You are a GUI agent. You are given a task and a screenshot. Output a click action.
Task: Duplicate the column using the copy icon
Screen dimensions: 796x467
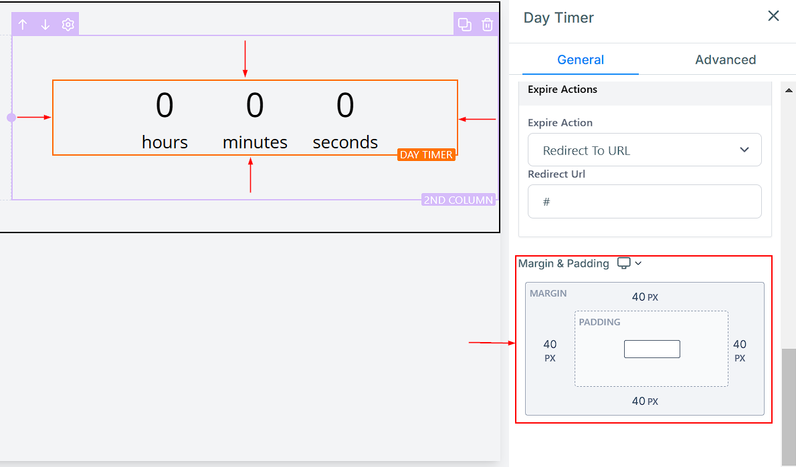(x=464, y=25)
